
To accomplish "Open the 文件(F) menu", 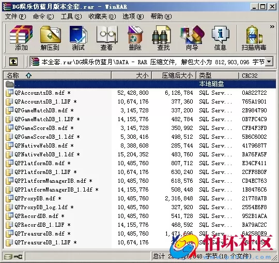I will point(16,17).
